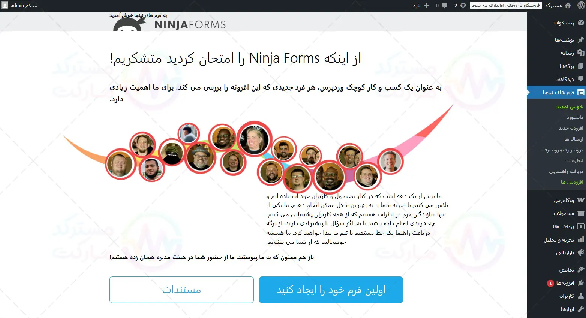Viewport: 586px width, 318px height.
Task: Open "تنظیمات" Ninja Forms settings
Action: pos(575,160)
